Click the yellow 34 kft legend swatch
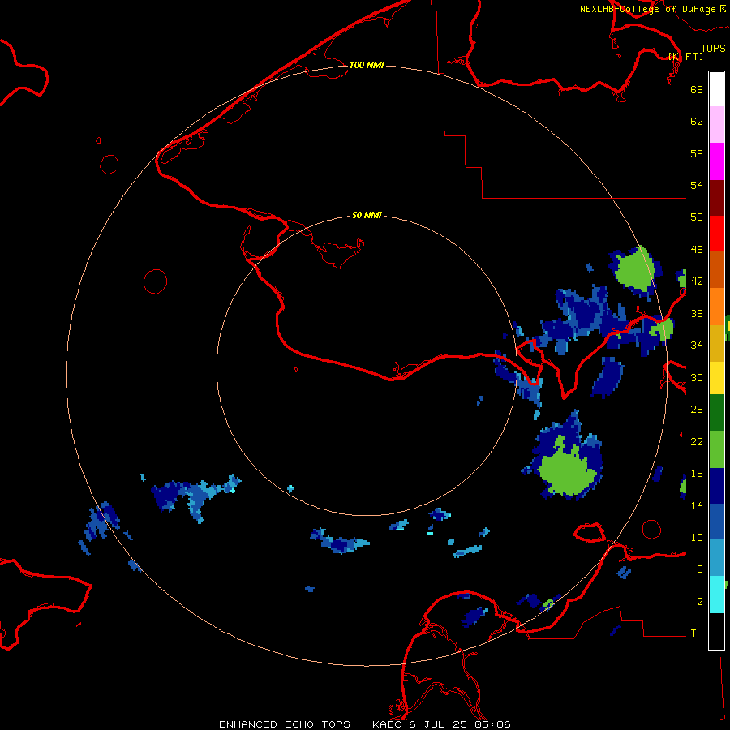This screenshot has height=730, width=730. pyautogui.click(x=716, y=378)
